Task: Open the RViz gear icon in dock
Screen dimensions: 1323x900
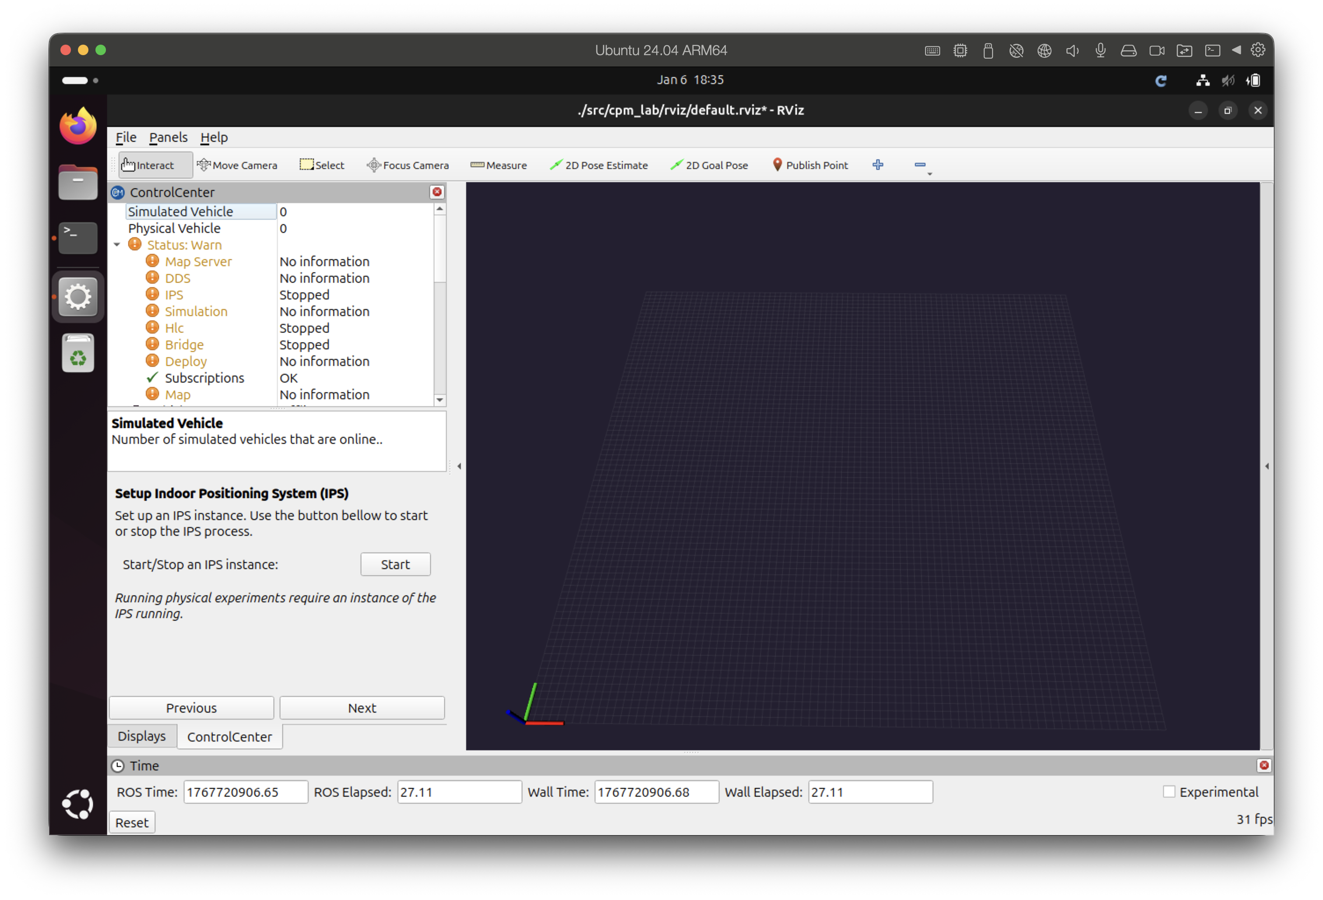Action: (x=78, y=296)
